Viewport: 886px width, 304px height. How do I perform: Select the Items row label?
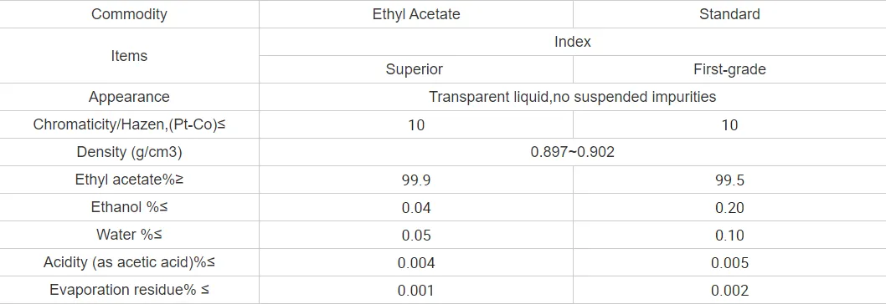tap(130, 56)
